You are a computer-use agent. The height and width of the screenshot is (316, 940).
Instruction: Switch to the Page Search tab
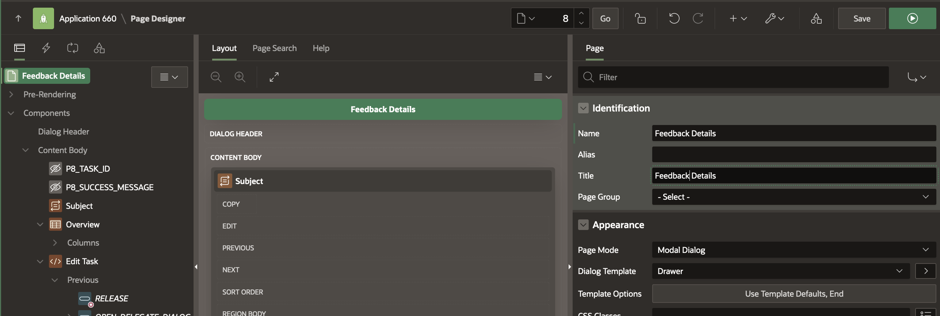pos(274,48)
